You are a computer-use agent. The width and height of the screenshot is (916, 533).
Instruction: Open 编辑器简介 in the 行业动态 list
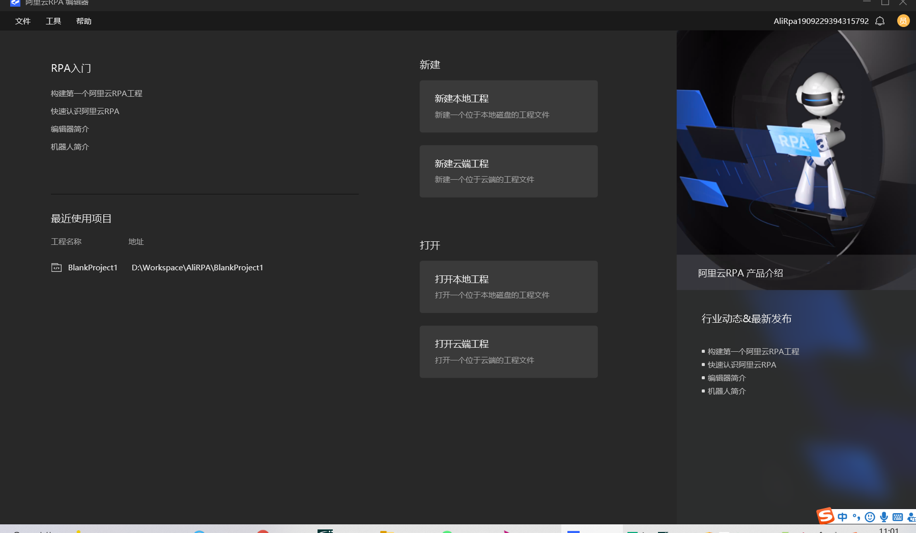727,378
